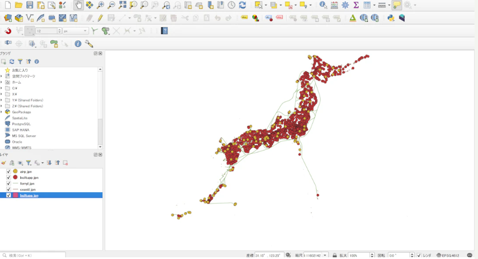Expand the Z:¥ (Shared Folders) entry

pyautogui.click(x=2, y=106)
